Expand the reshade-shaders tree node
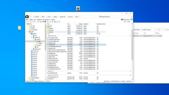 pyautogui.click(x=28, y=78)
